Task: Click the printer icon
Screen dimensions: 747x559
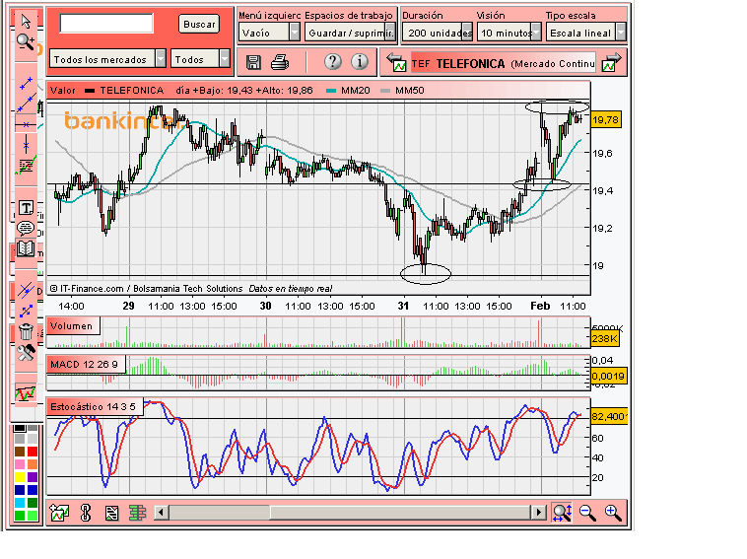Action: 280,62
